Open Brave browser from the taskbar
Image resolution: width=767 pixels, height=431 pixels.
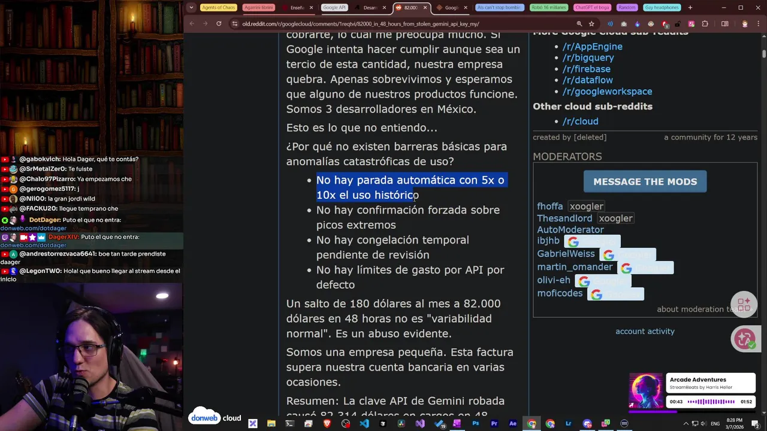point(327,424)
